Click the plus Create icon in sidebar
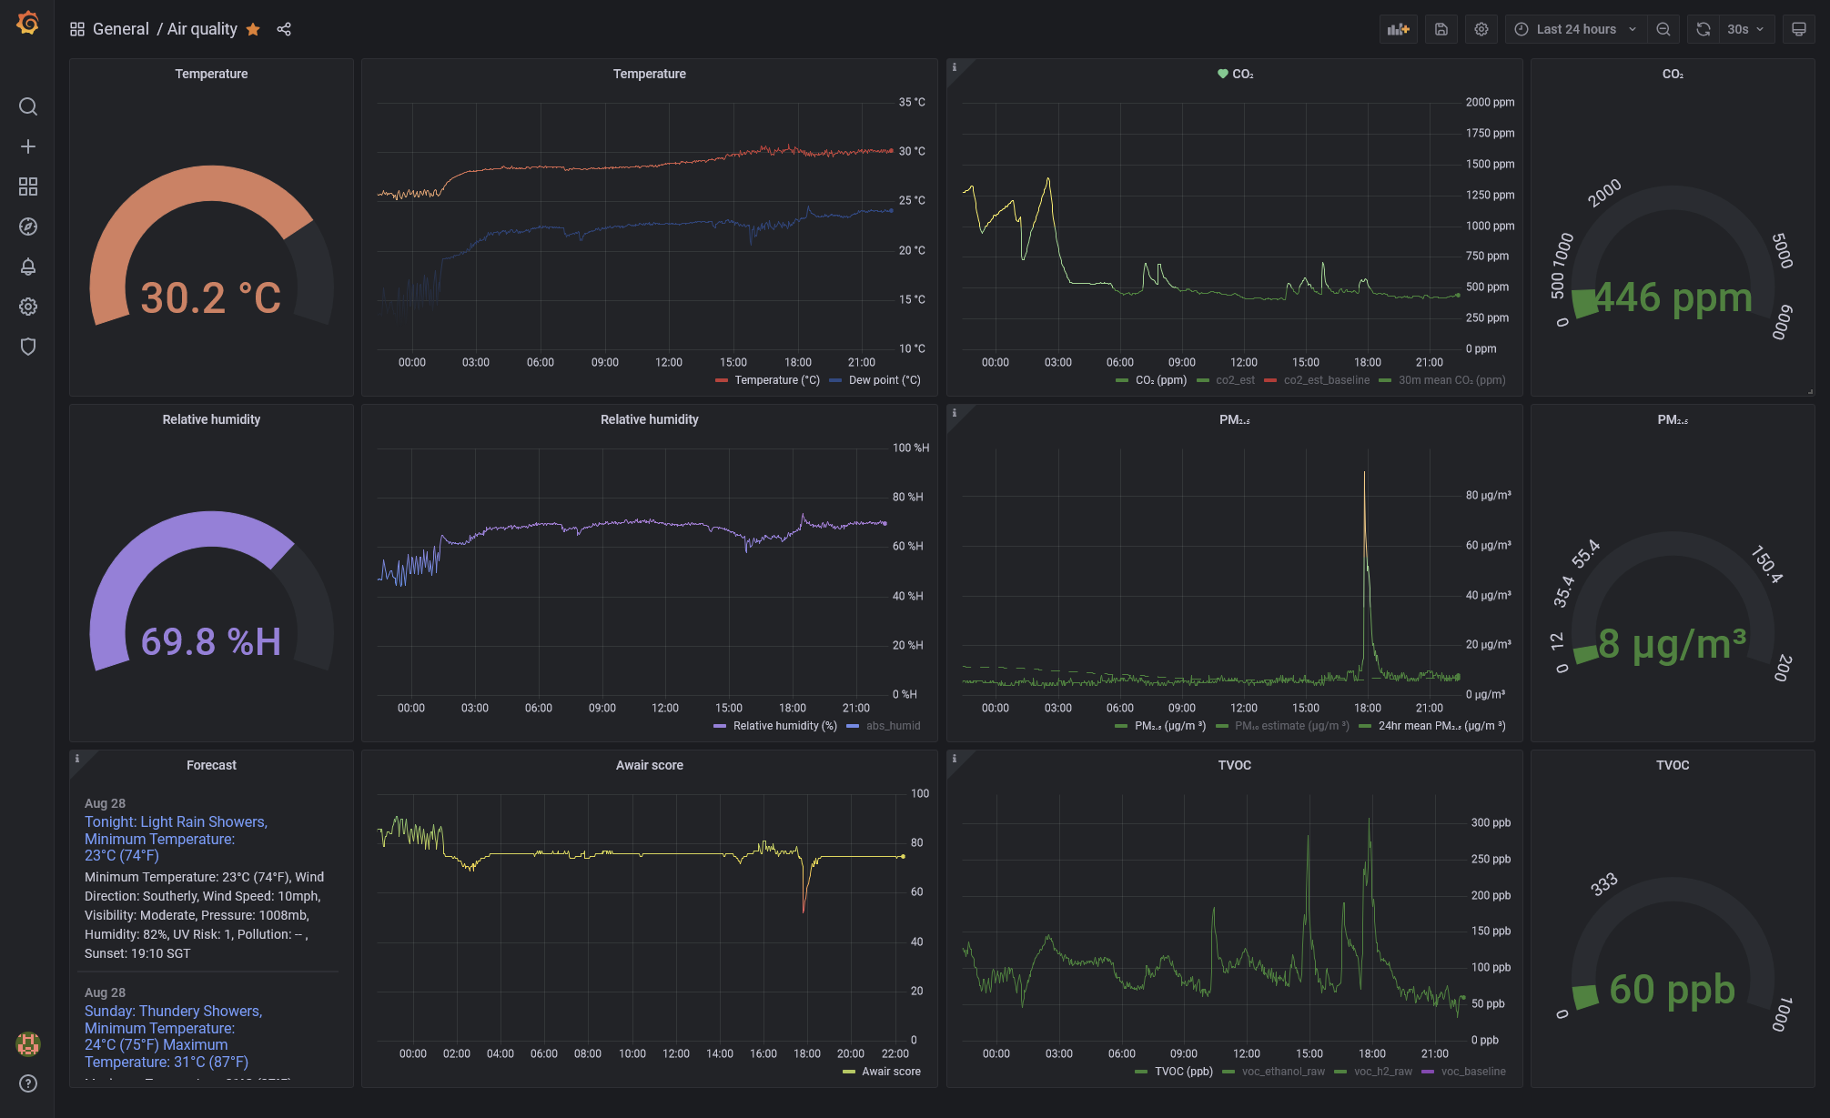 28,146
